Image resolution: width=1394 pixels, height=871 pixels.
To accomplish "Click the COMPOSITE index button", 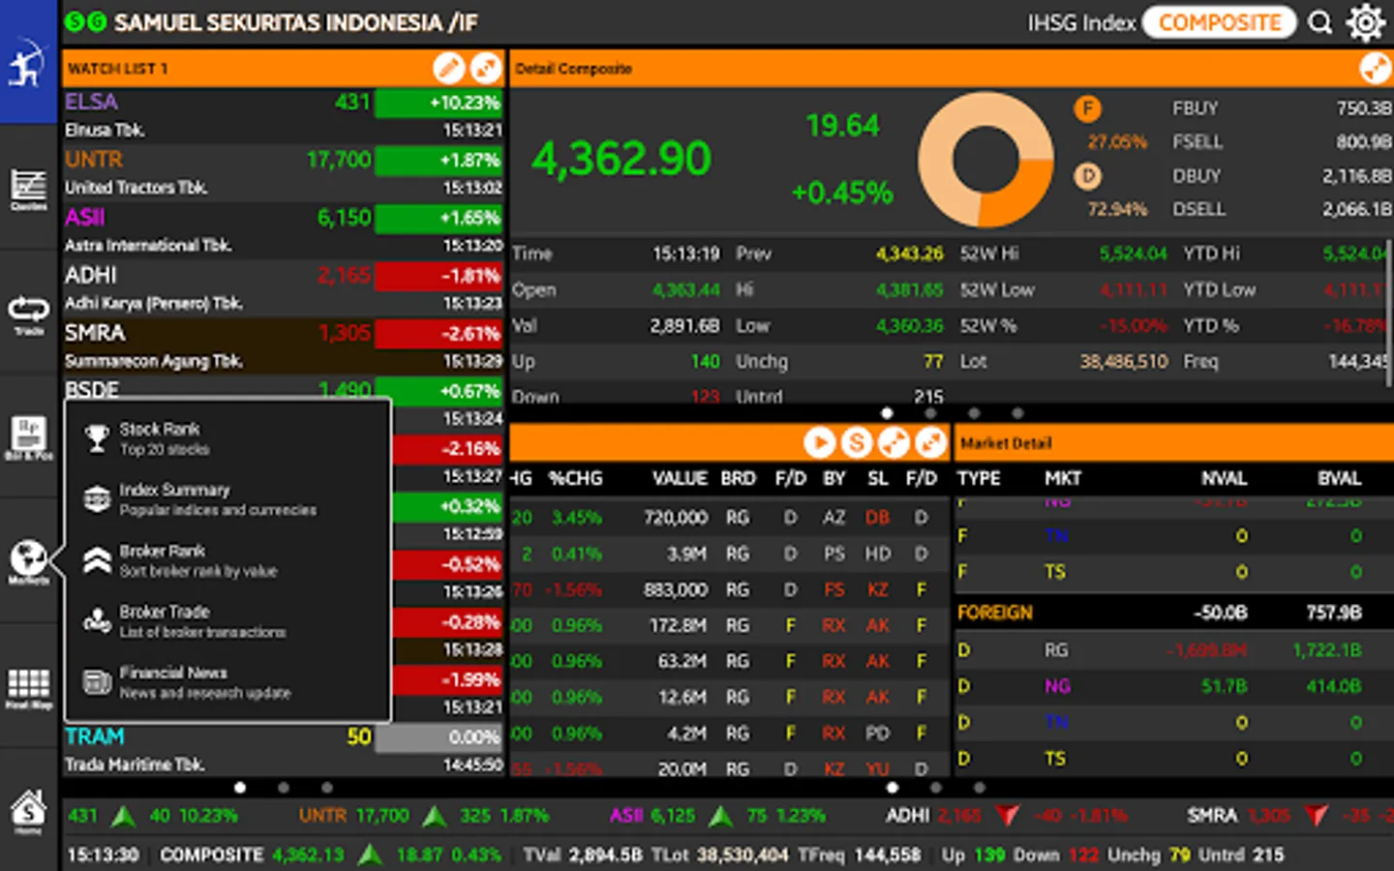I will pyautogui.click(x=1220, y=22).
